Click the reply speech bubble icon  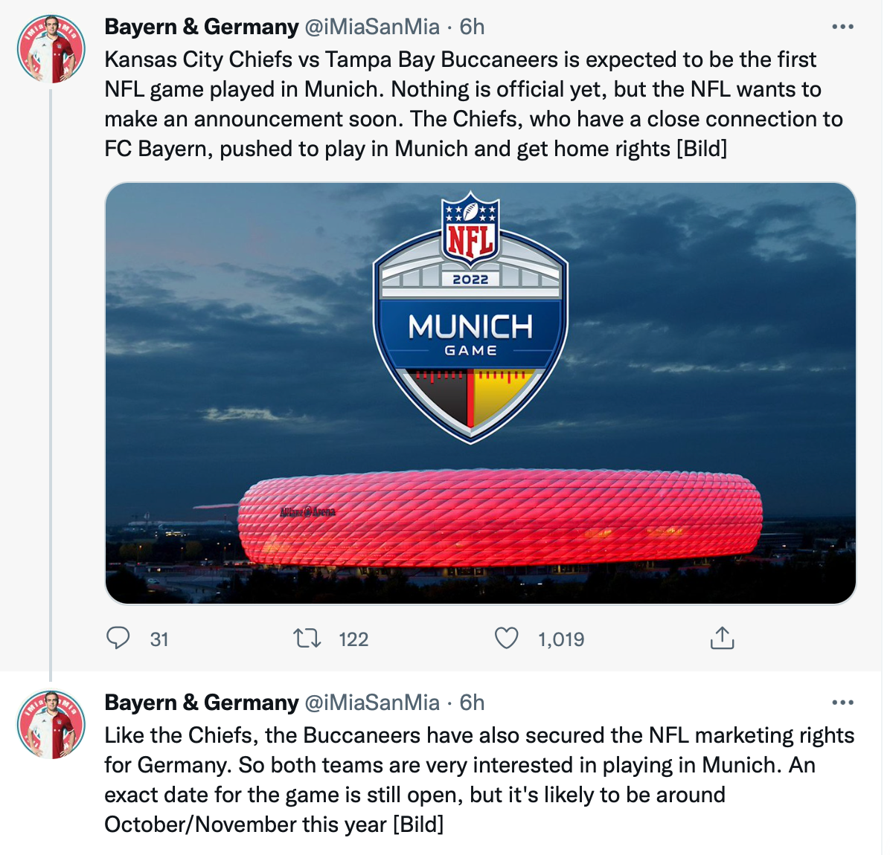(118, 638)
